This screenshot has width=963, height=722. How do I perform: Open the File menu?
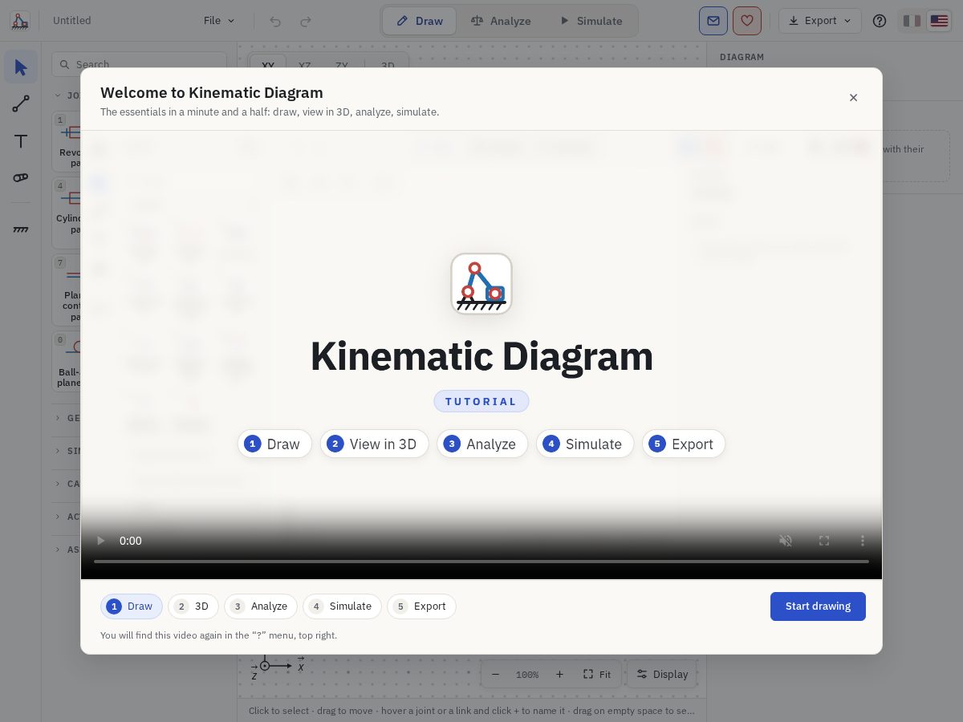(219, 21)
